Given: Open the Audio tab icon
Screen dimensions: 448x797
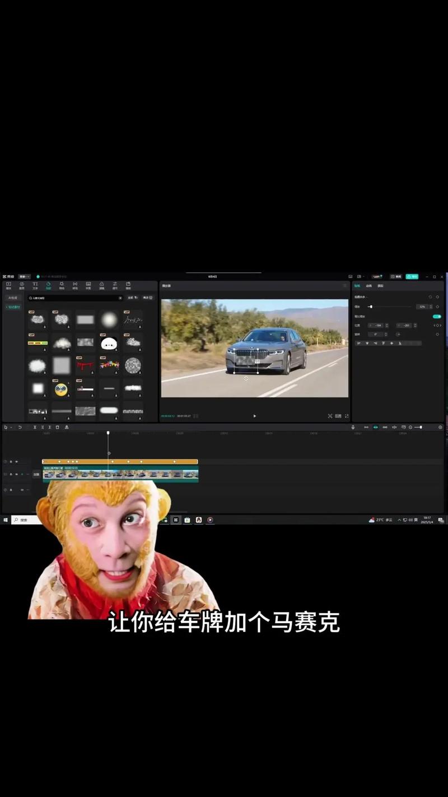Looking at the screenshot, I should click(22, 285).
